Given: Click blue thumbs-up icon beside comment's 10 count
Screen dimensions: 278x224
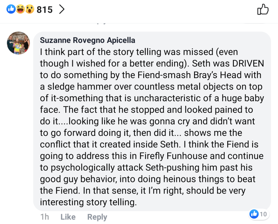Looking at the screenshot, I should [254, 214].
